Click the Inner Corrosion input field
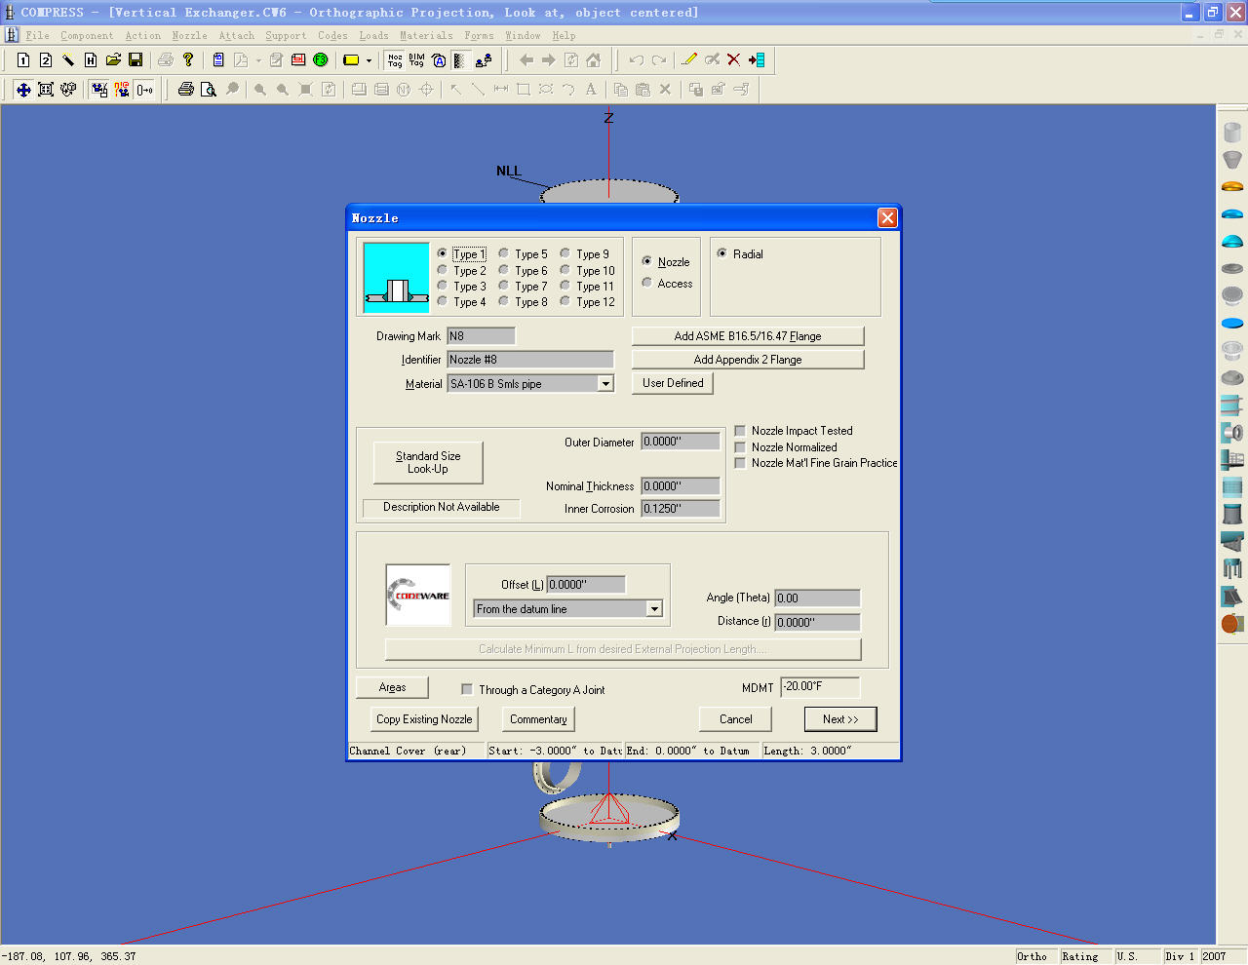This screenshot has width=1248, height=965. (681, 509)
